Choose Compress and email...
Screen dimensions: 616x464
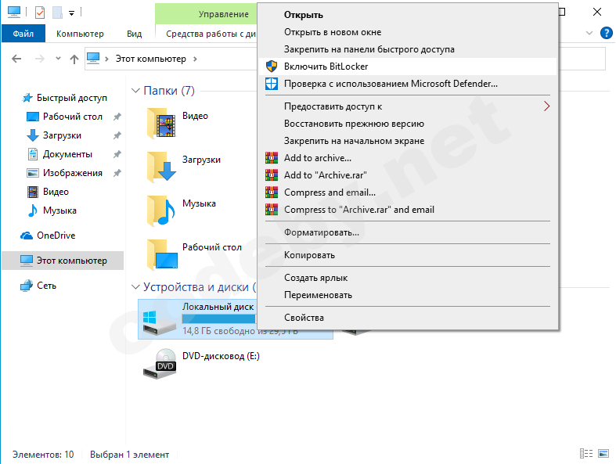point(408,192)
